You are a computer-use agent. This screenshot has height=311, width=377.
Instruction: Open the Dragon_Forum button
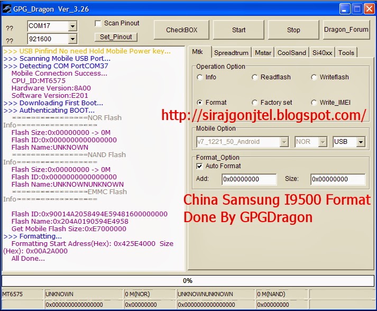click(x=346, y=30)
